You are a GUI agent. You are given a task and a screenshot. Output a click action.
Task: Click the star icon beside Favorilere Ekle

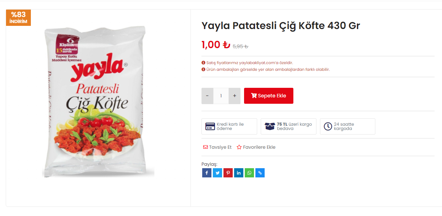click(x=239, y=147)
